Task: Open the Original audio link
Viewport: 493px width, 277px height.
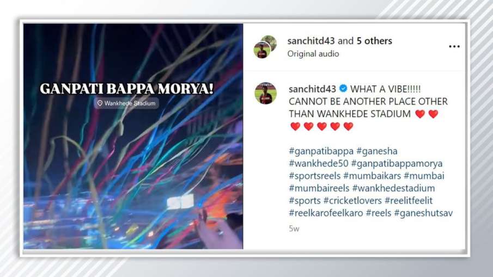Action: click(x=313, y=54)
